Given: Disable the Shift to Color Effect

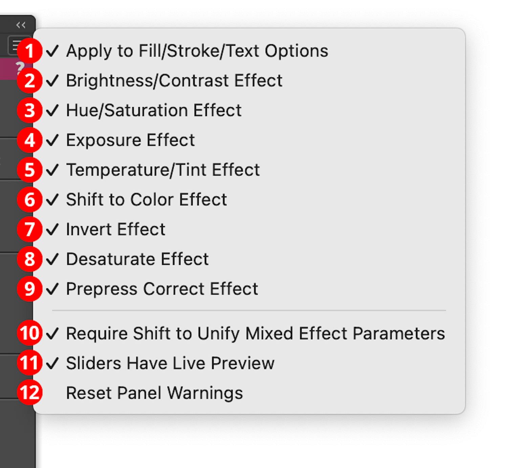Looking at the screenshot, I should [146, 200].
